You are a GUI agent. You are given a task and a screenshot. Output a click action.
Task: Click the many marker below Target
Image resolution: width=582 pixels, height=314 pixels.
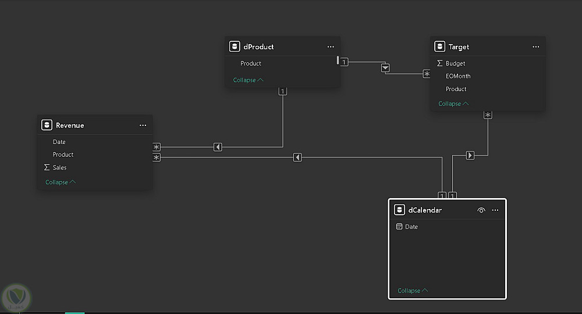[488, 115]
